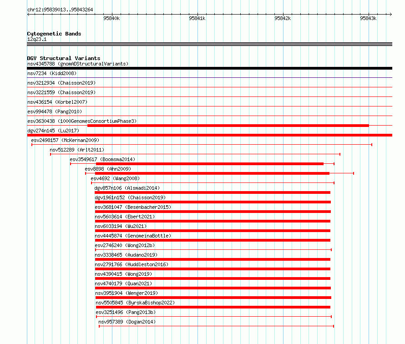Click the red bar under nsv4740179
This screenshot has height=344, width=405.
213,288
